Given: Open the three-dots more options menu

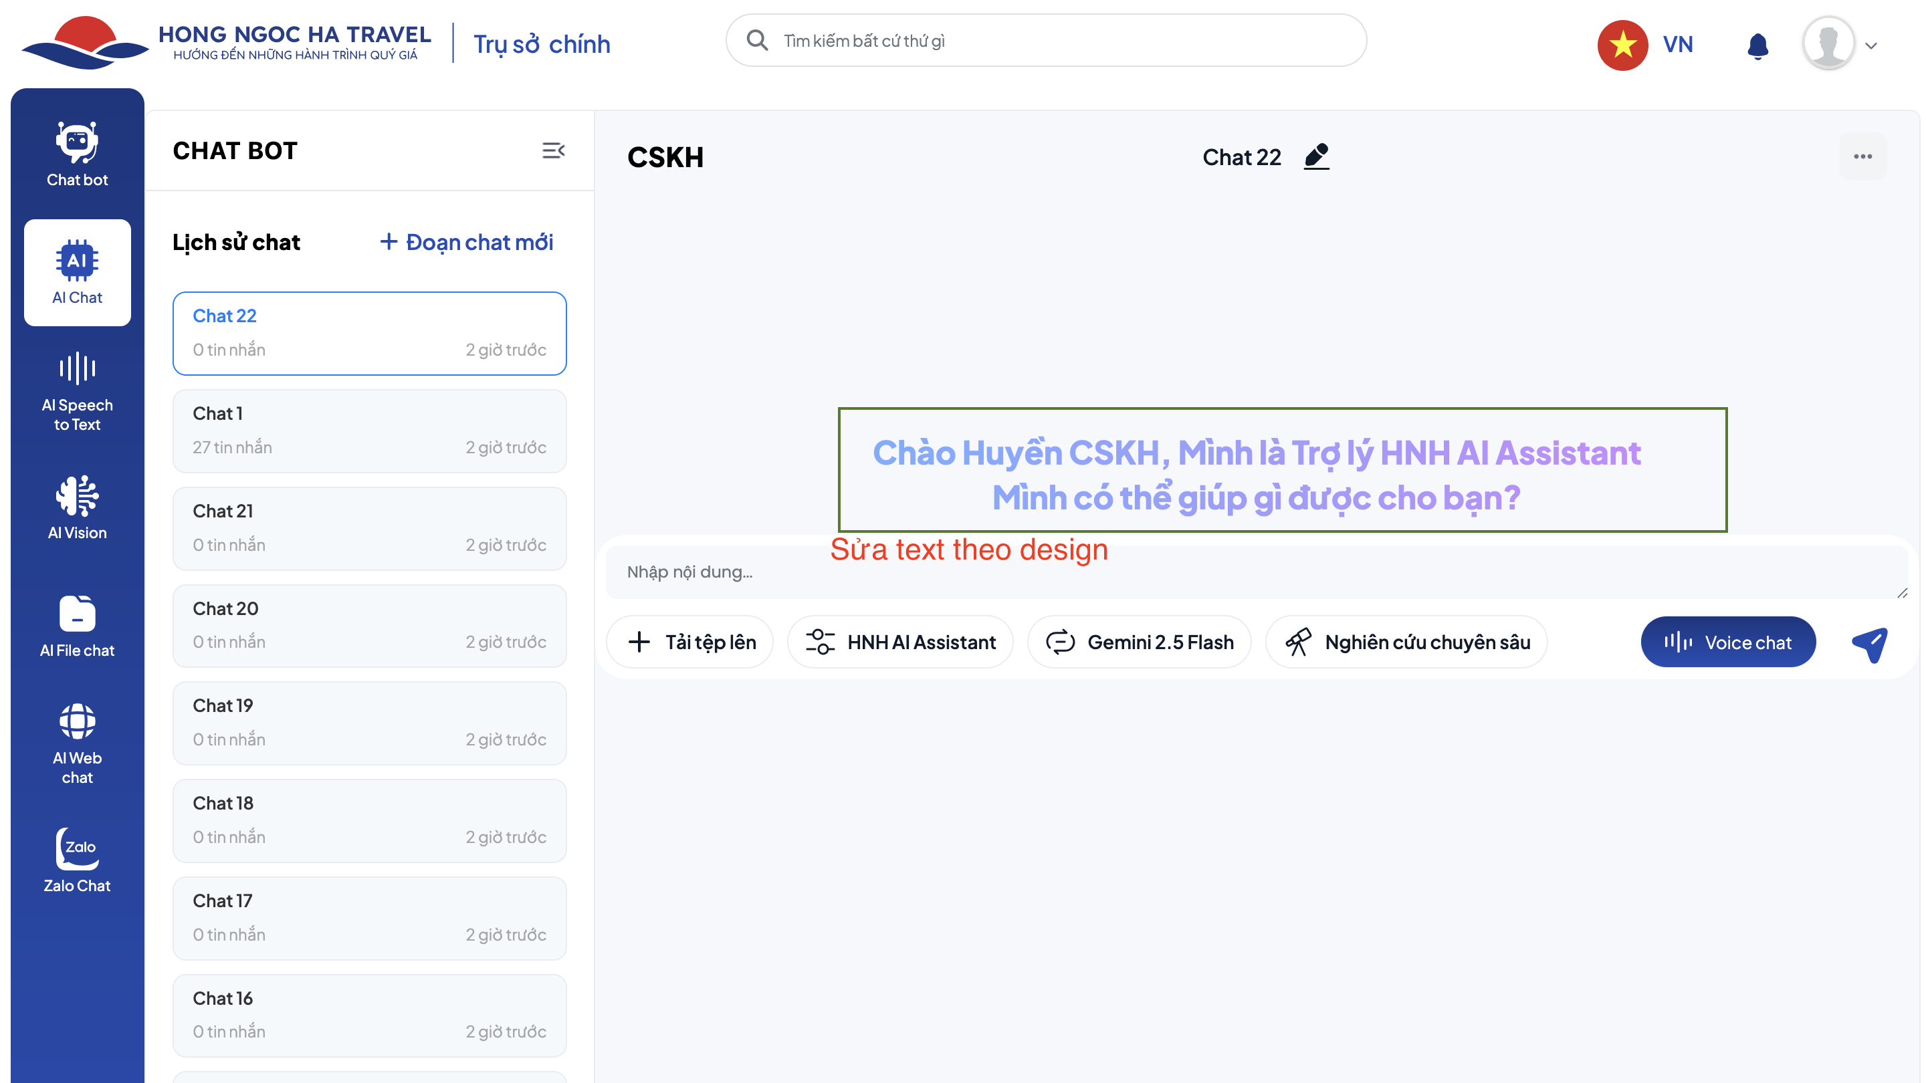Looking at the screenshot, I should coord(1862,156).
